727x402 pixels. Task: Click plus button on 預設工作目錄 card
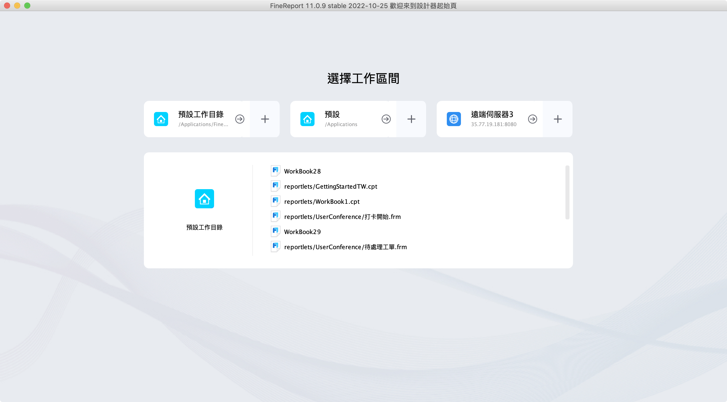pos(265,119)
